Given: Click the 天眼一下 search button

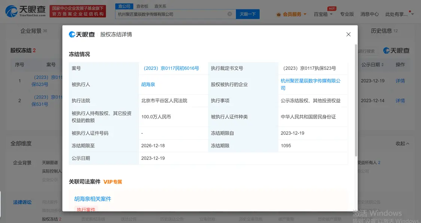Looking at the screenshot, I should click(248, 14).
